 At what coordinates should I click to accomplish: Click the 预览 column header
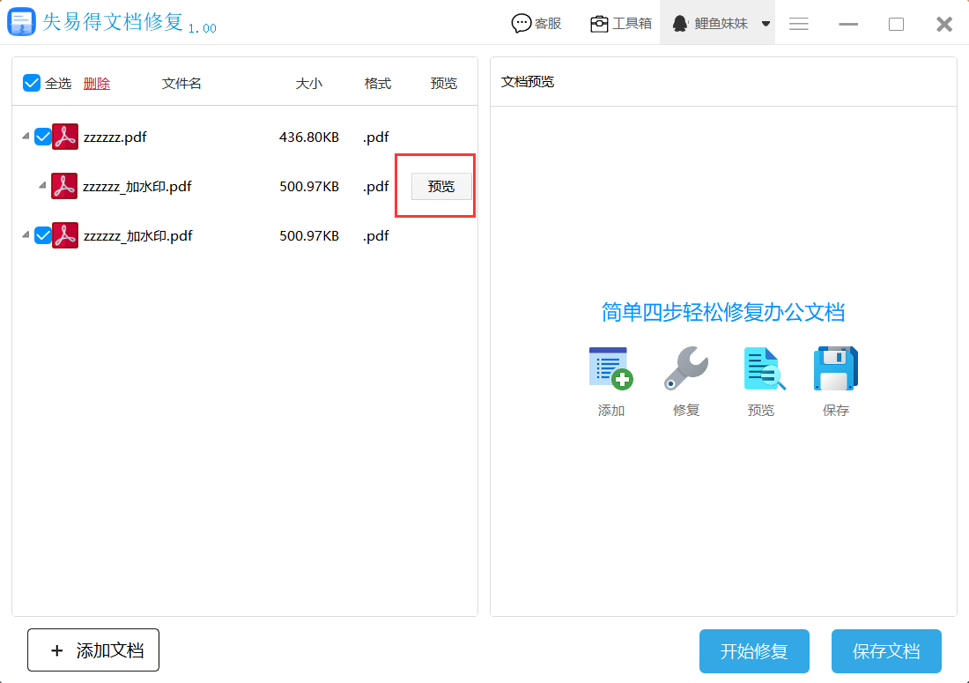[444, 84]
